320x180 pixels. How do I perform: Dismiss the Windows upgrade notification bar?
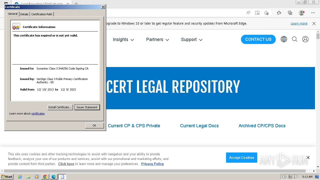[314, 23]
